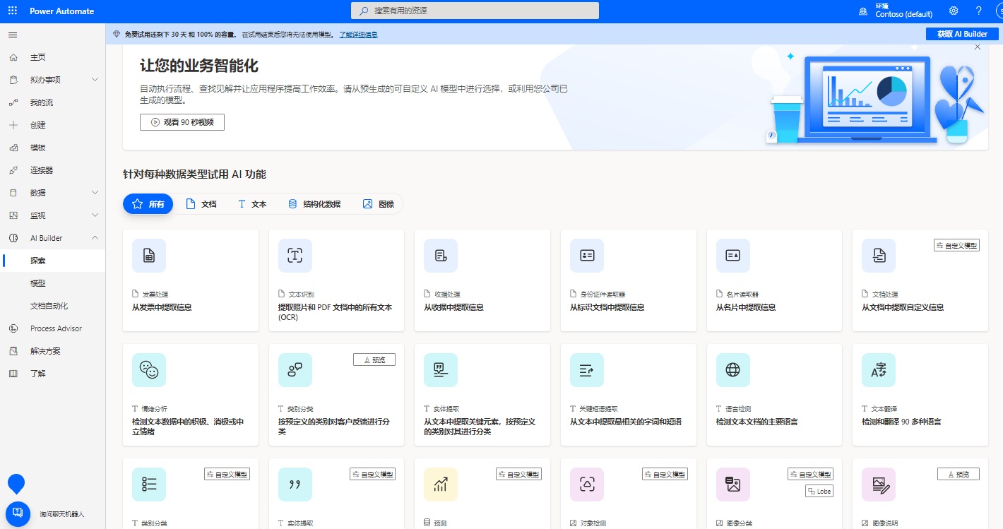The height and width of the screenshot is (529, 1003).
Task: Switch to the 文档 filter tab
Action: [x=201, y=204]
